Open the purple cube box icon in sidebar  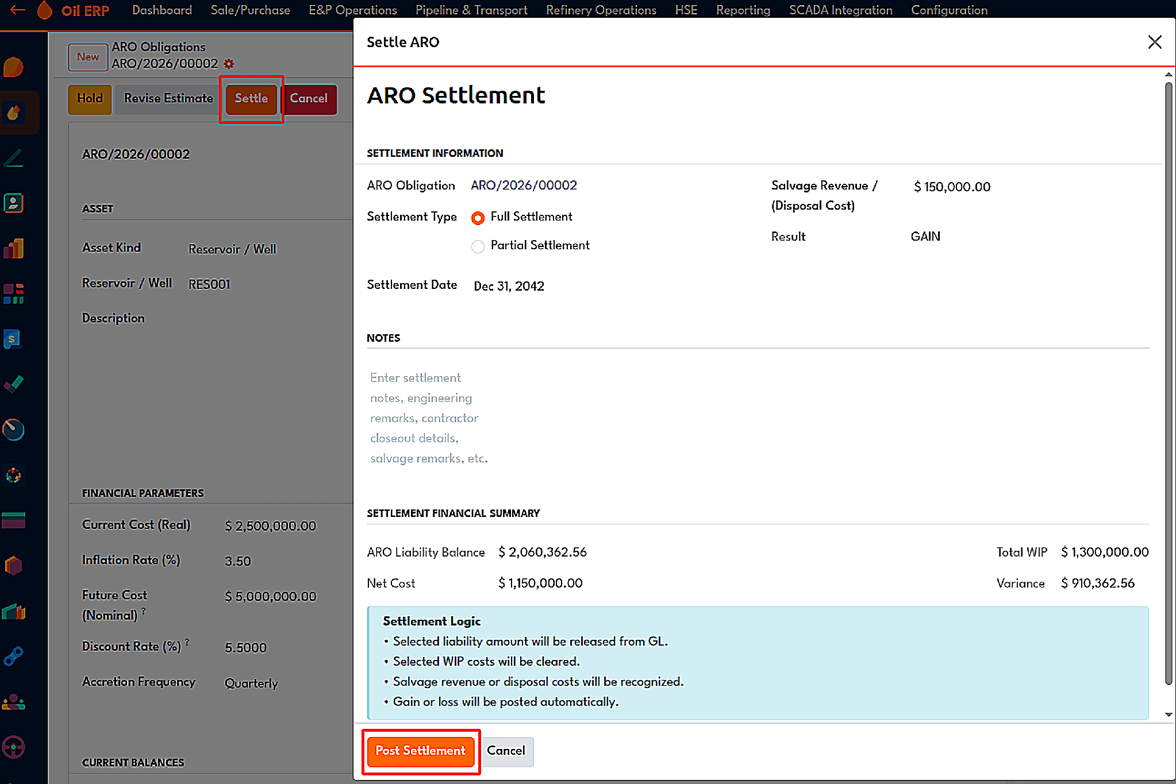[x=13, y=566]
